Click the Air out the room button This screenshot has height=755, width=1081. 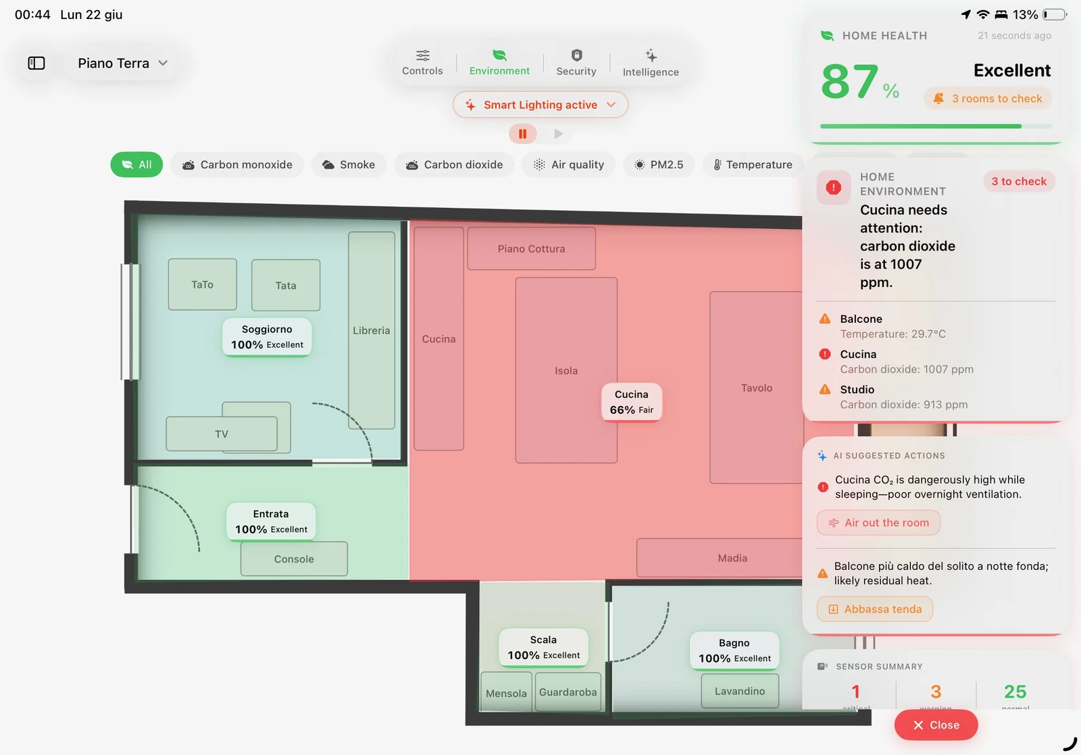pos(878,523)
